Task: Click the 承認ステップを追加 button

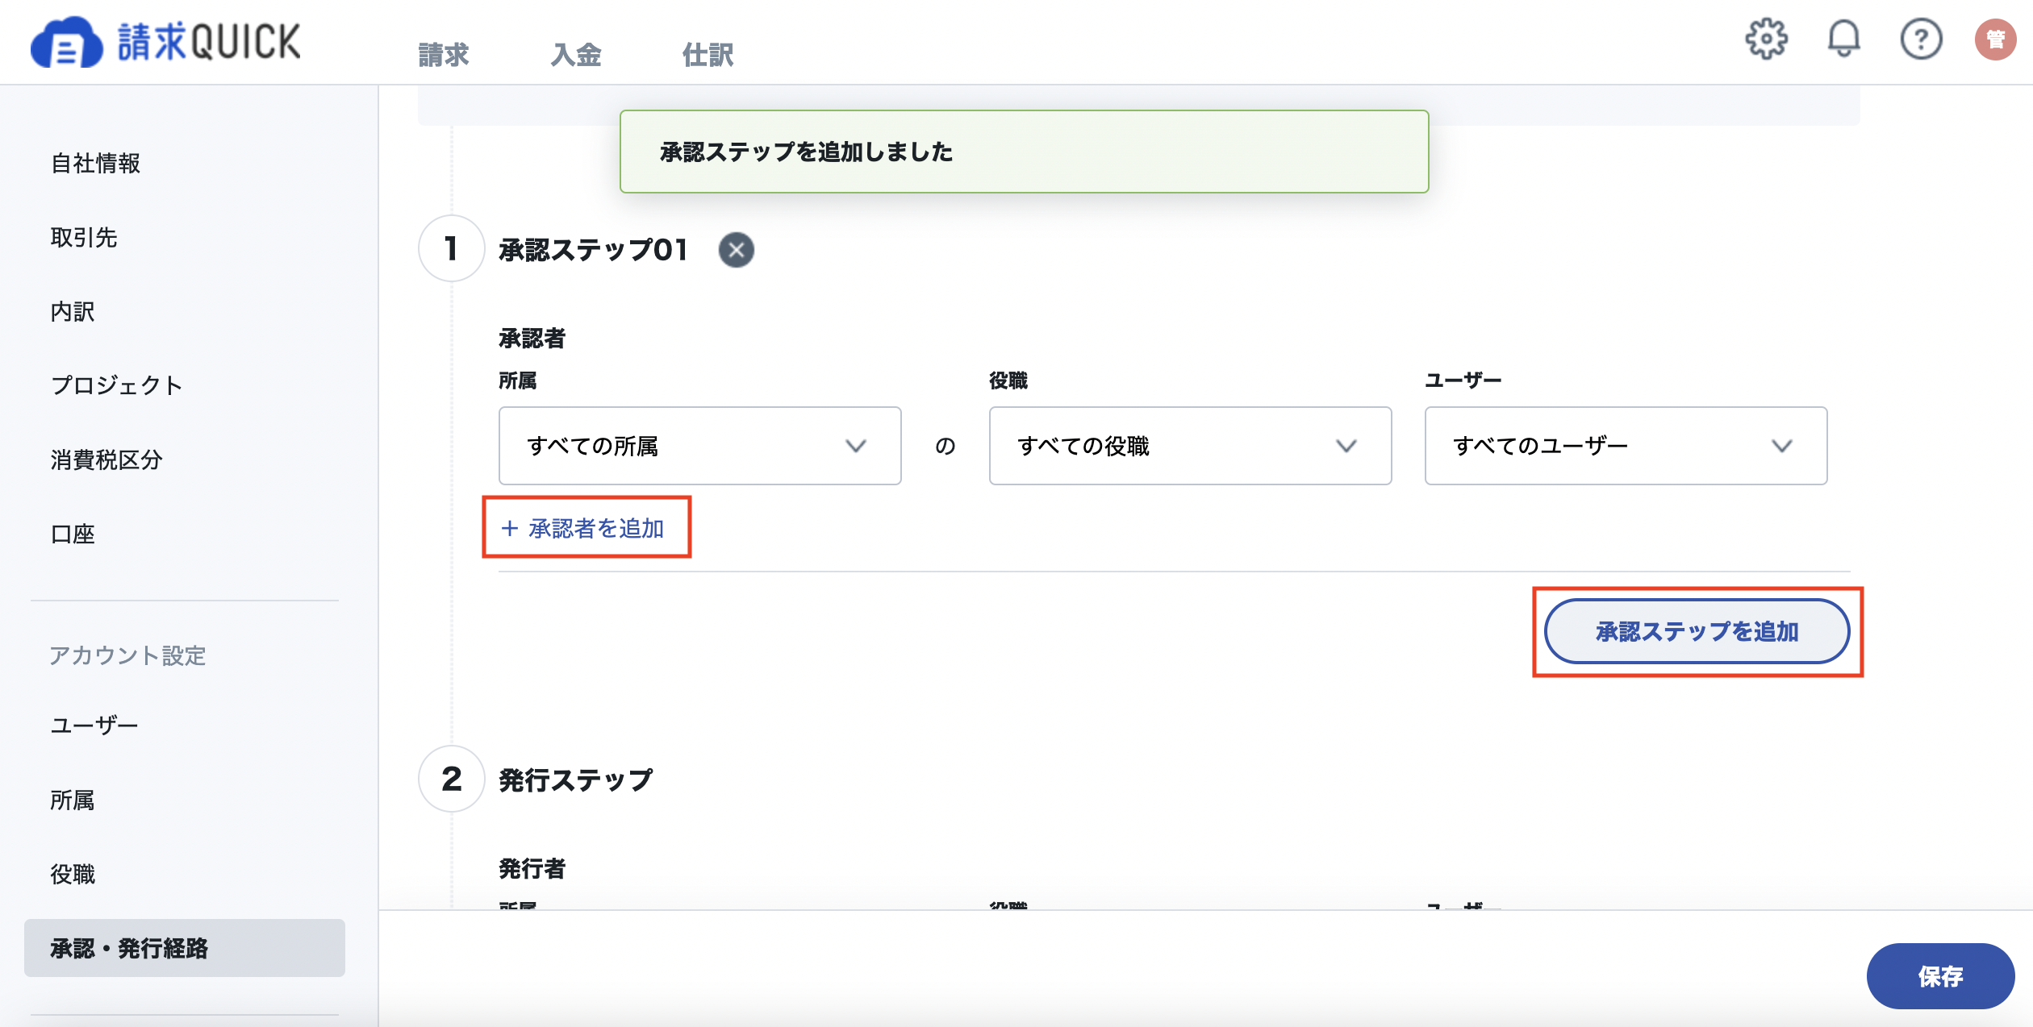Action: (x=1697, y=631)
